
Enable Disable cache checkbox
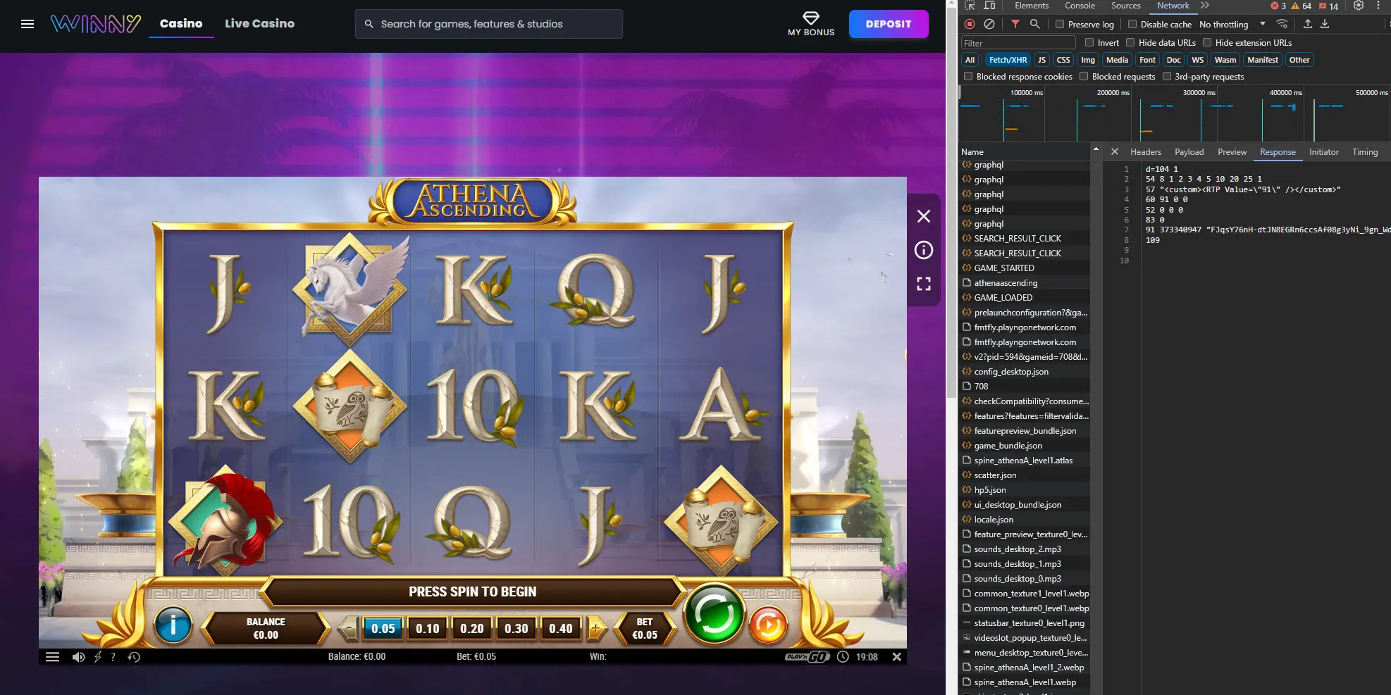[x=1132, y=24]
